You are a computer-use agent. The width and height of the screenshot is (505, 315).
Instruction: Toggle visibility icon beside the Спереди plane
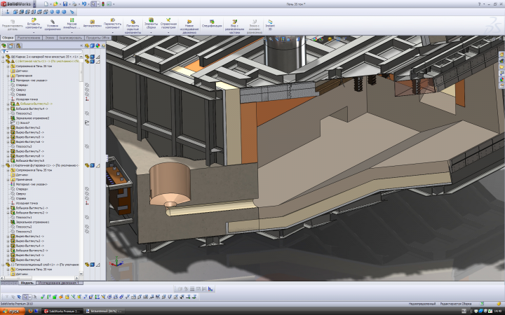point(87,84)
